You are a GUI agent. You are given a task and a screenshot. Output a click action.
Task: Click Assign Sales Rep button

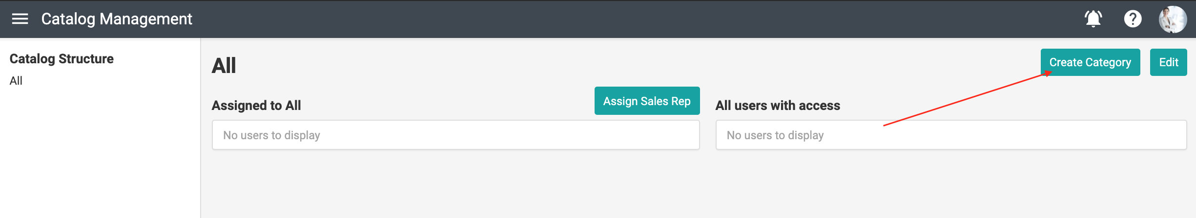tap(647, 101)
